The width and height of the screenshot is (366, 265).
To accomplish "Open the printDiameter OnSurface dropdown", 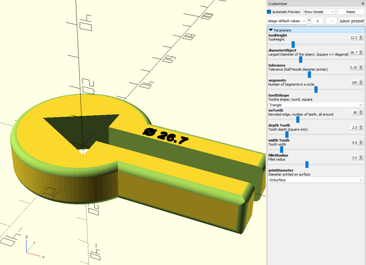I will pyautogui.click(x=316, y=180).
